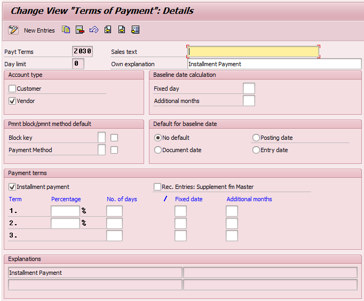
Task: Go to next entry icon
Action: 122,30
